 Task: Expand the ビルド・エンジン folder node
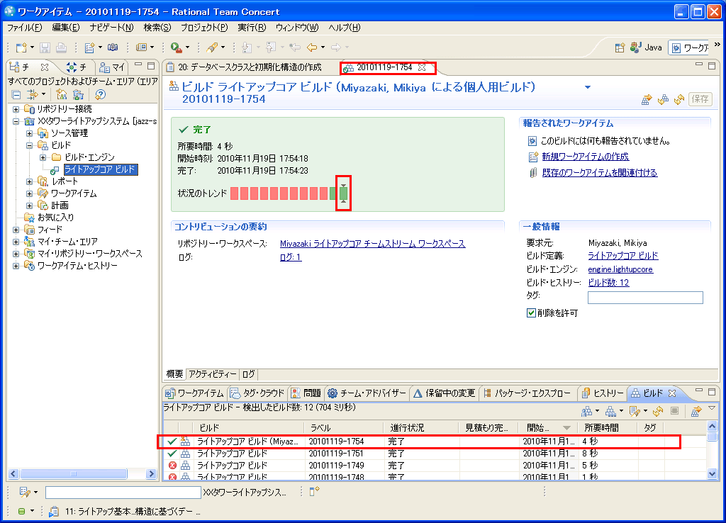pyautogui.click(x=43, y=158)
